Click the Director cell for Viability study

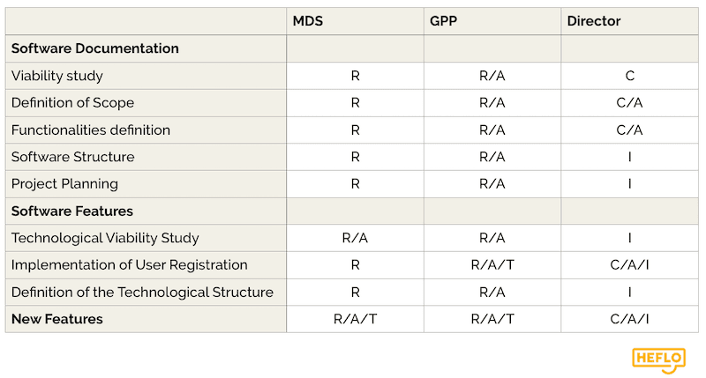tap(629, 76)
